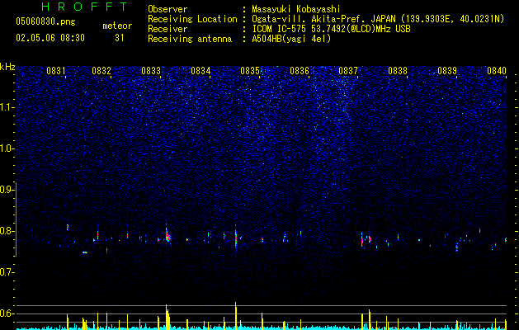The image size is (519, 330).
Task: Click the 0.6 frequency axis label
Action: point(7,313)
